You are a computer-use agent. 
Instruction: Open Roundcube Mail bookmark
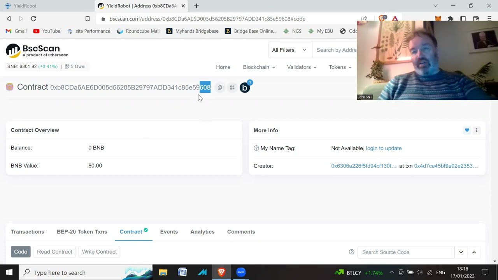click(x=138, y=31)
